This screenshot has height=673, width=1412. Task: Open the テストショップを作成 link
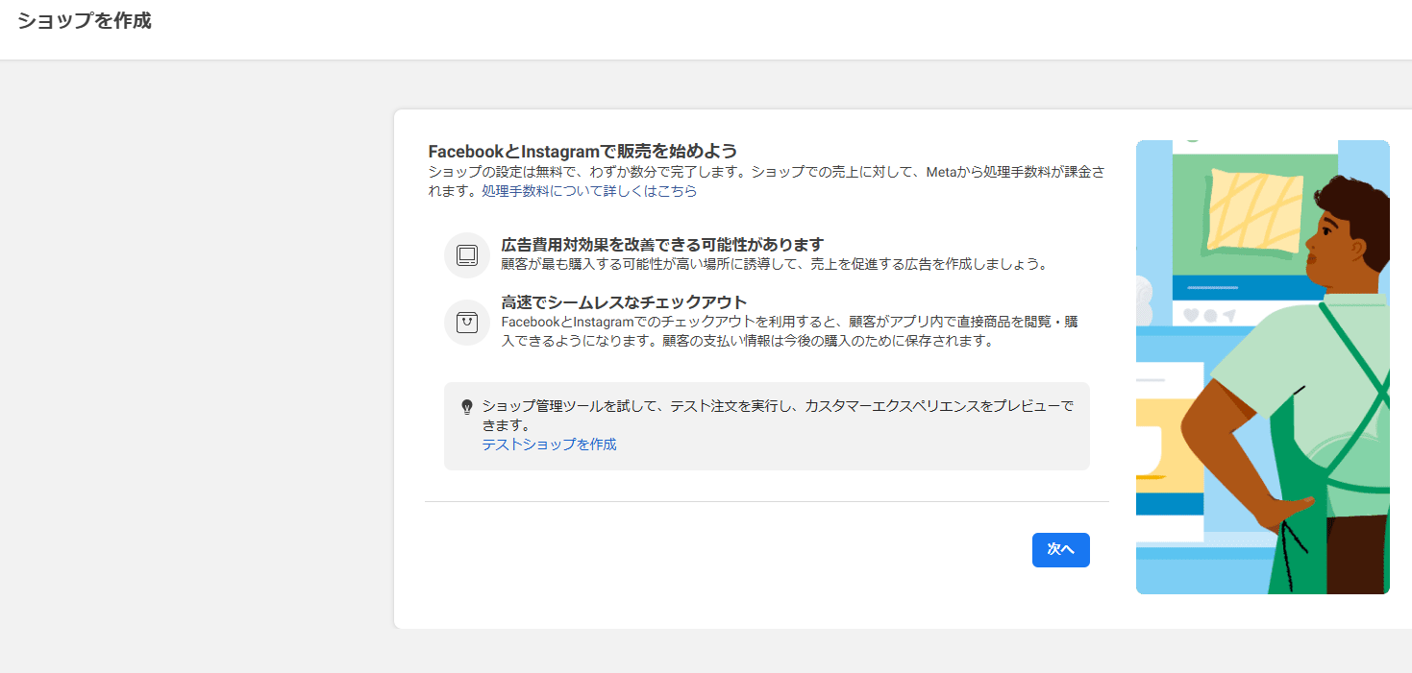(x=549, y=445)
